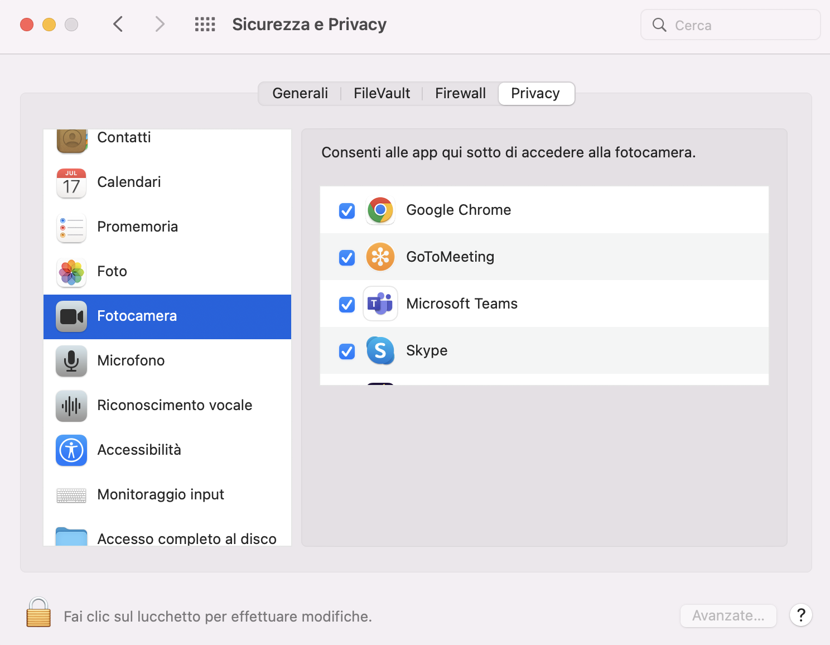Open the show-all preferences grid
Viewport: 830px width, 645px height.
[x=205, y=25]
